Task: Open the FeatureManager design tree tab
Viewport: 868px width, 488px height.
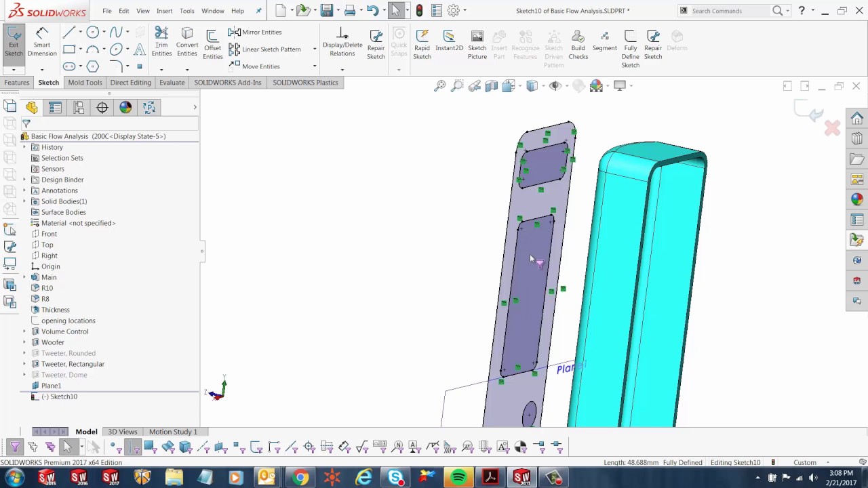Action: click(32, 107)
